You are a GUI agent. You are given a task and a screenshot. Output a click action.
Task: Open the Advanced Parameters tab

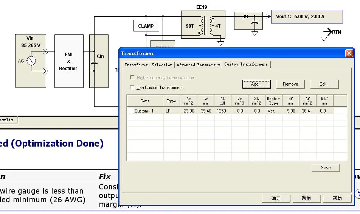pyautogui.click(x=199, y=65)
